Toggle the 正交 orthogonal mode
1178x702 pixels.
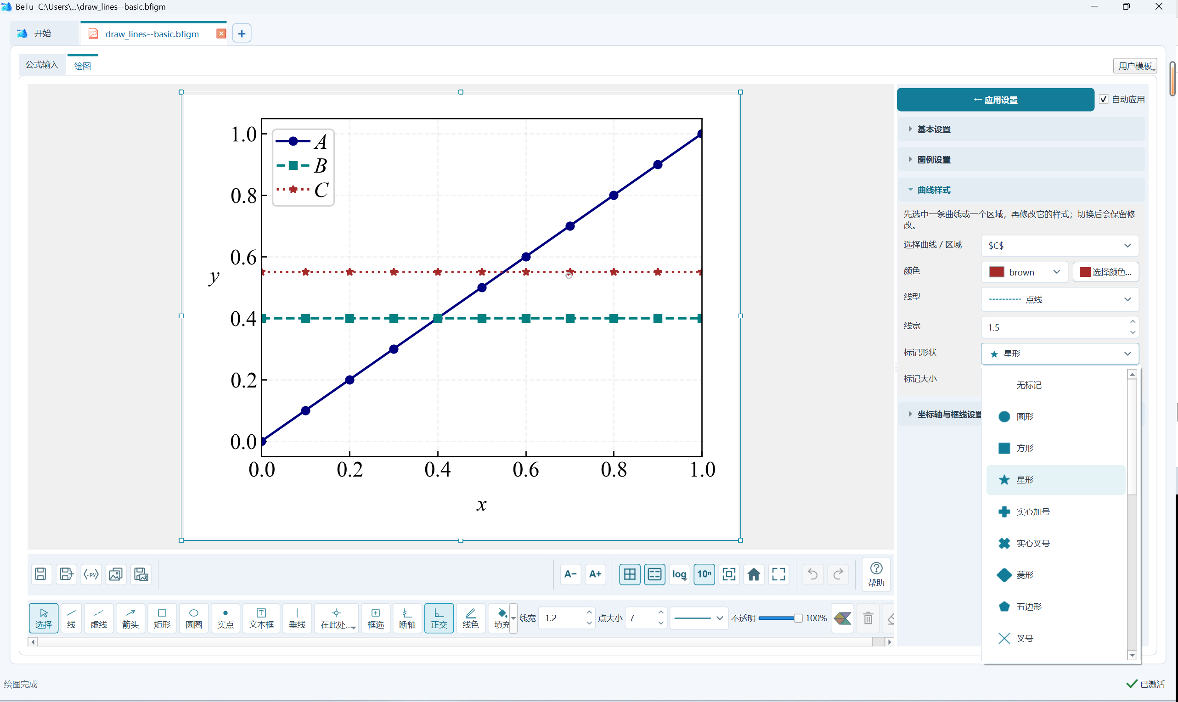click(x=439, y=618)
